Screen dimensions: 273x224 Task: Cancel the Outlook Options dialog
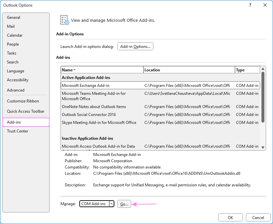pyautogui.click(x=258, y=218)
